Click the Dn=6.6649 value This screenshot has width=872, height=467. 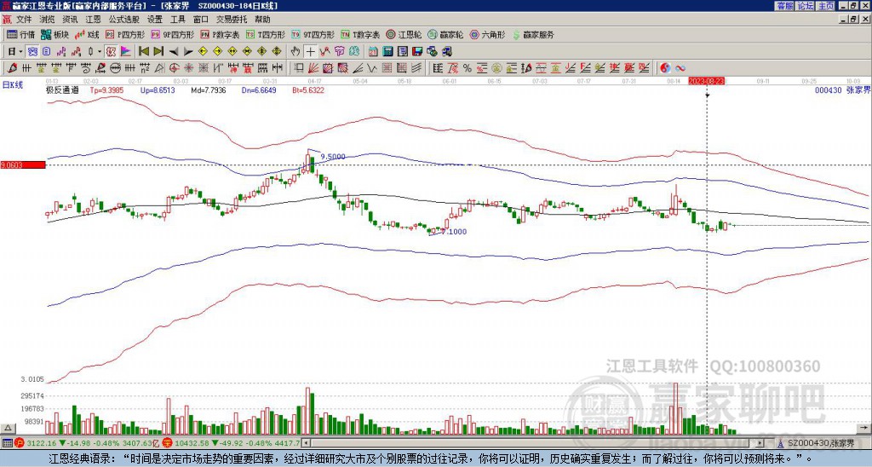[259, 89]
